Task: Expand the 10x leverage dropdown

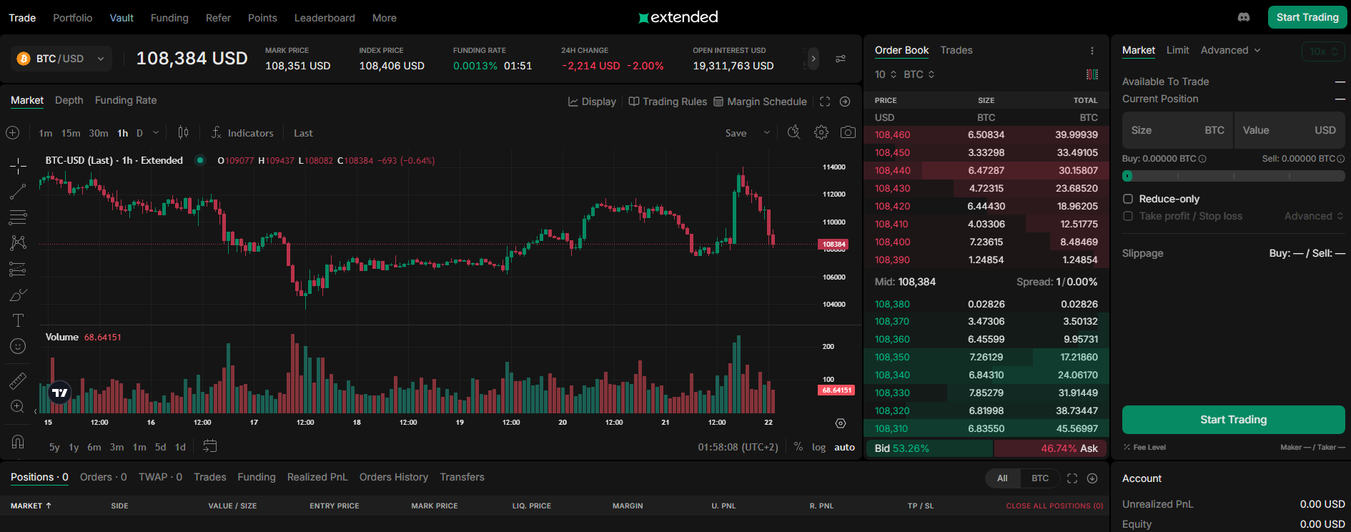Action: pyautogui.click(x=1323, y=51)
